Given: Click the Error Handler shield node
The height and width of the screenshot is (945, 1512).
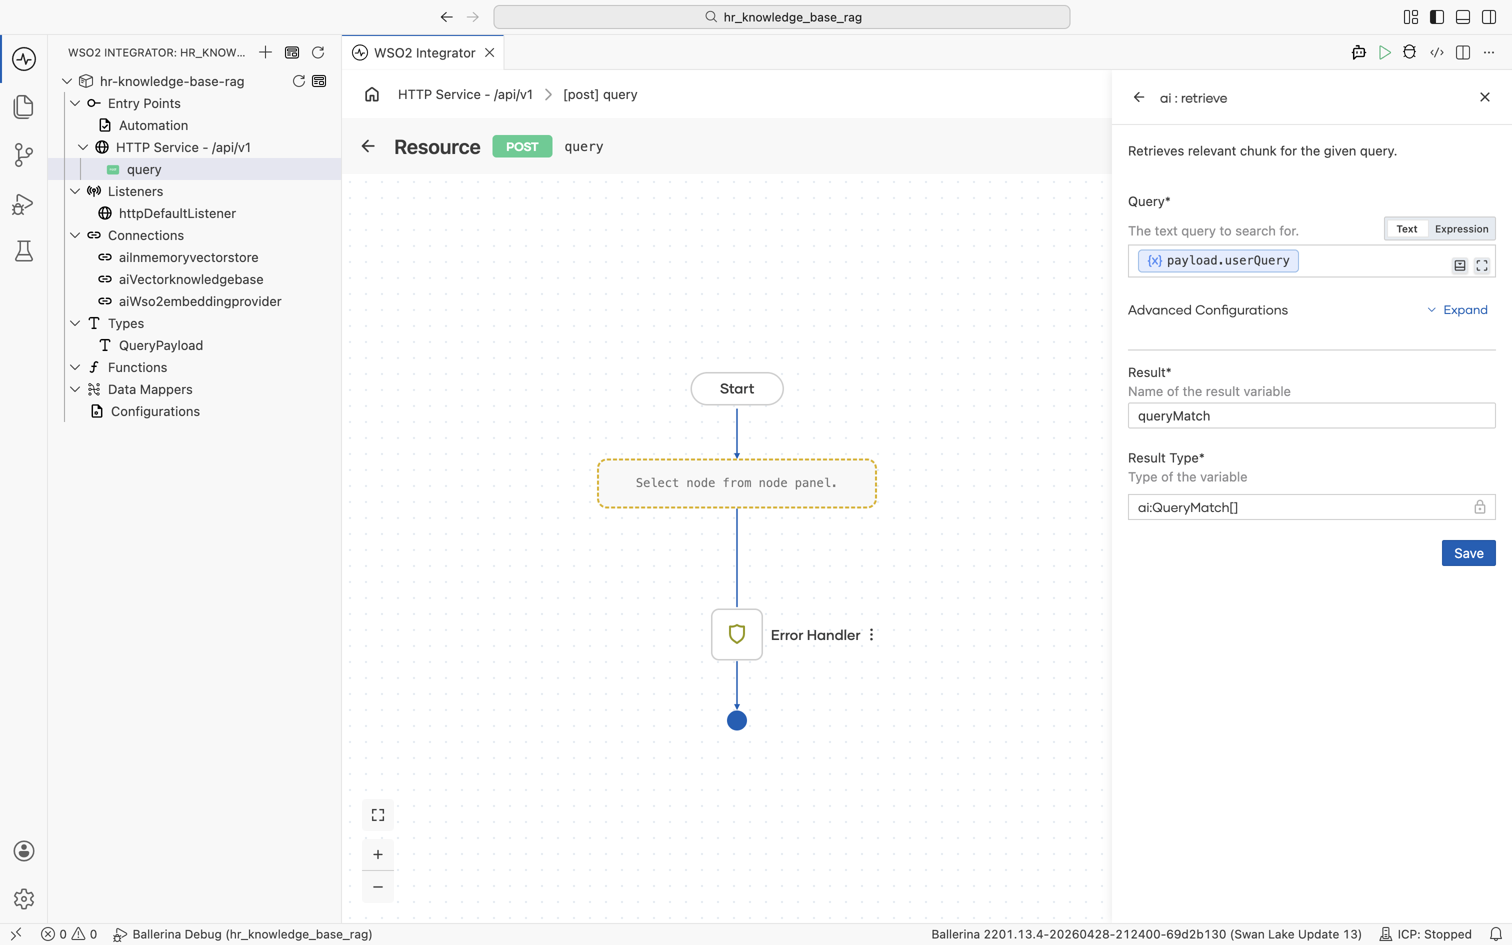Looking at the screenshot, I should (736, 634).
